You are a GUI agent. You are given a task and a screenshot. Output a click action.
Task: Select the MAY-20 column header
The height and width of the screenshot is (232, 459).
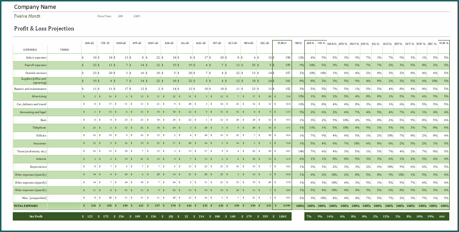tap(153, 43)
